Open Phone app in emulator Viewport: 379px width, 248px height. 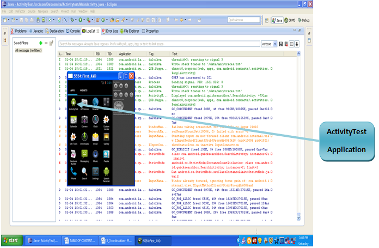click(74, 173)
